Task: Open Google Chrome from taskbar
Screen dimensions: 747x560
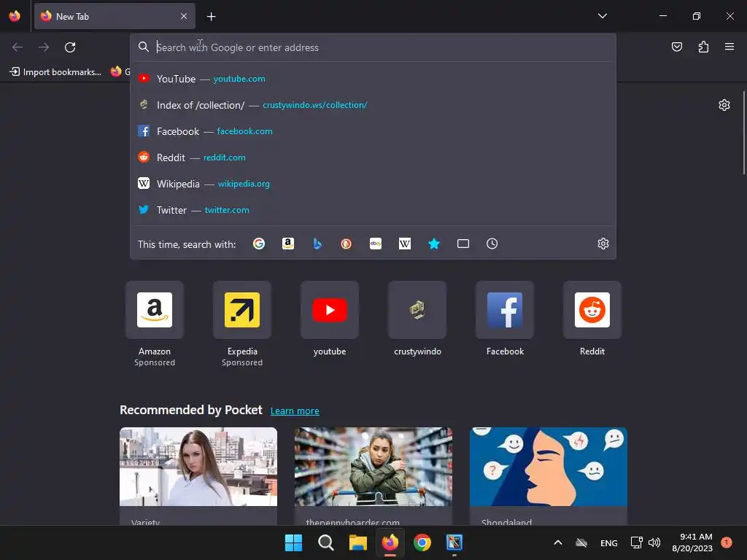Action: point(422,542)
